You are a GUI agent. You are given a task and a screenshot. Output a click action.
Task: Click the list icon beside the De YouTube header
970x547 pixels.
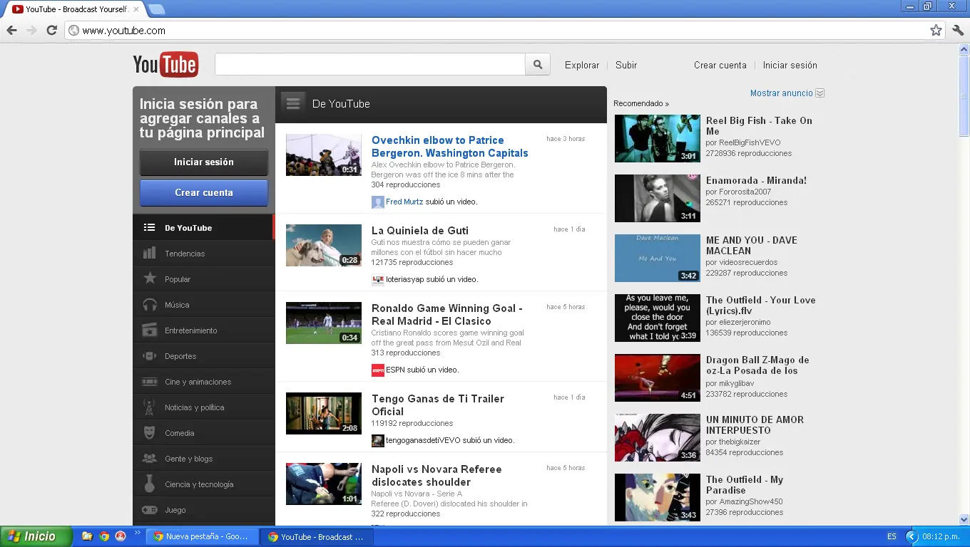tap(293, 103)
